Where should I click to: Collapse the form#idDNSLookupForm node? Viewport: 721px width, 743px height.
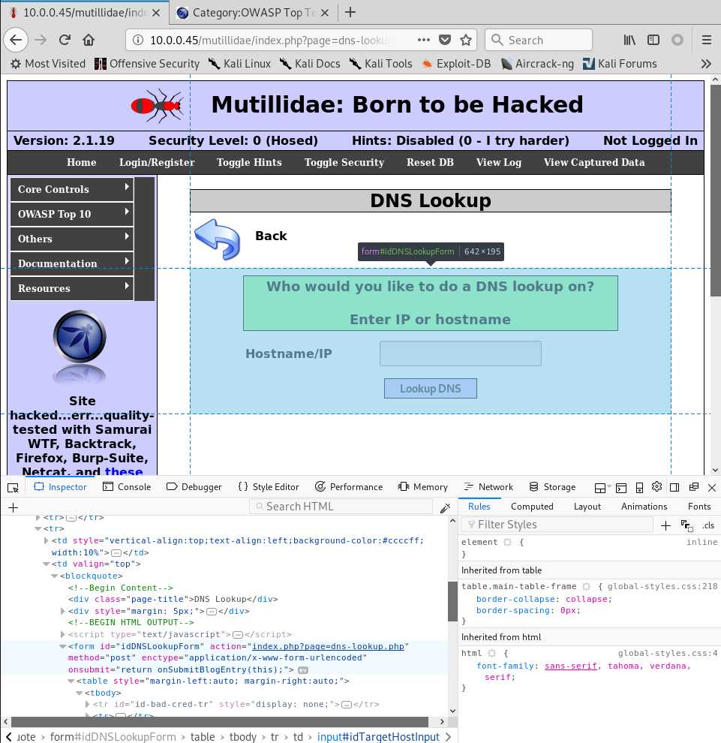pyautogui.click(x=62, y=646)
